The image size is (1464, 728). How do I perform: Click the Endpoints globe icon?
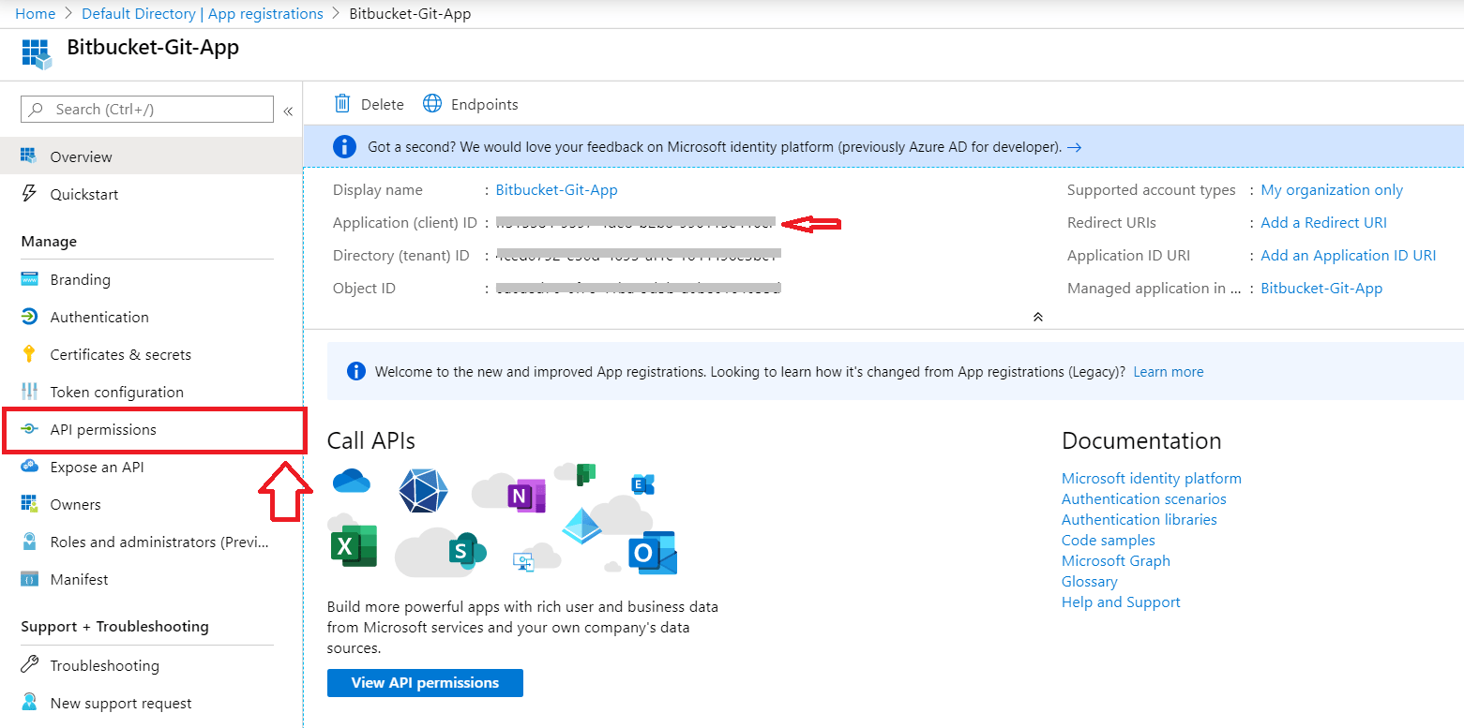click(x=432, y=104)
